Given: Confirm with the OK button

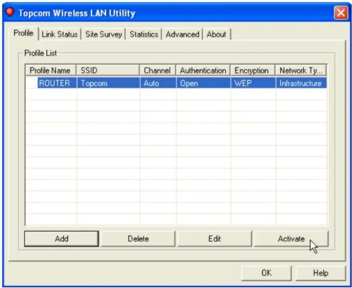Looking at the screenshot, I should pyautogui.click(x=266, y=273).
